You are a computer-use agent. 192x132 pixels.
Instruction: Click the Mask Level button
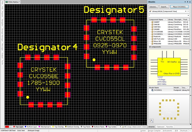point(137,127)
